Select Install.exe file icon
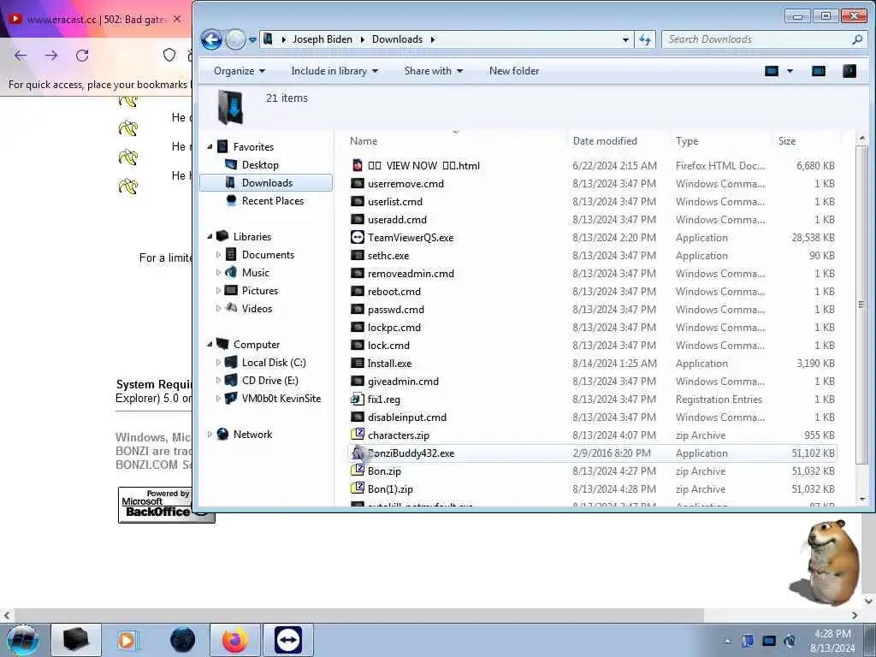This screenshot has width=876, height=657. pos(358,363)
